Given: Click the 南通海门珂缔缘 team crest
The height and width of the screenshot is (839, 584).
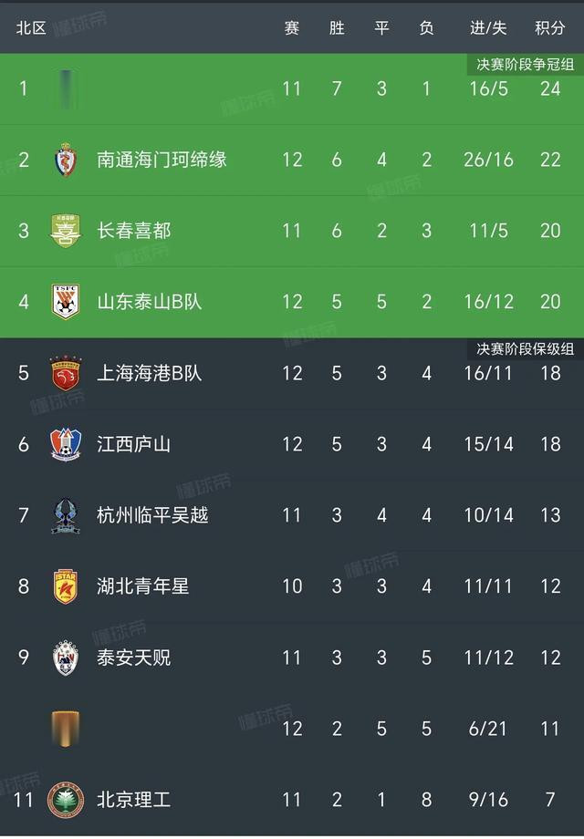Looking at the screenshot, I should click(x=66, y=160).
